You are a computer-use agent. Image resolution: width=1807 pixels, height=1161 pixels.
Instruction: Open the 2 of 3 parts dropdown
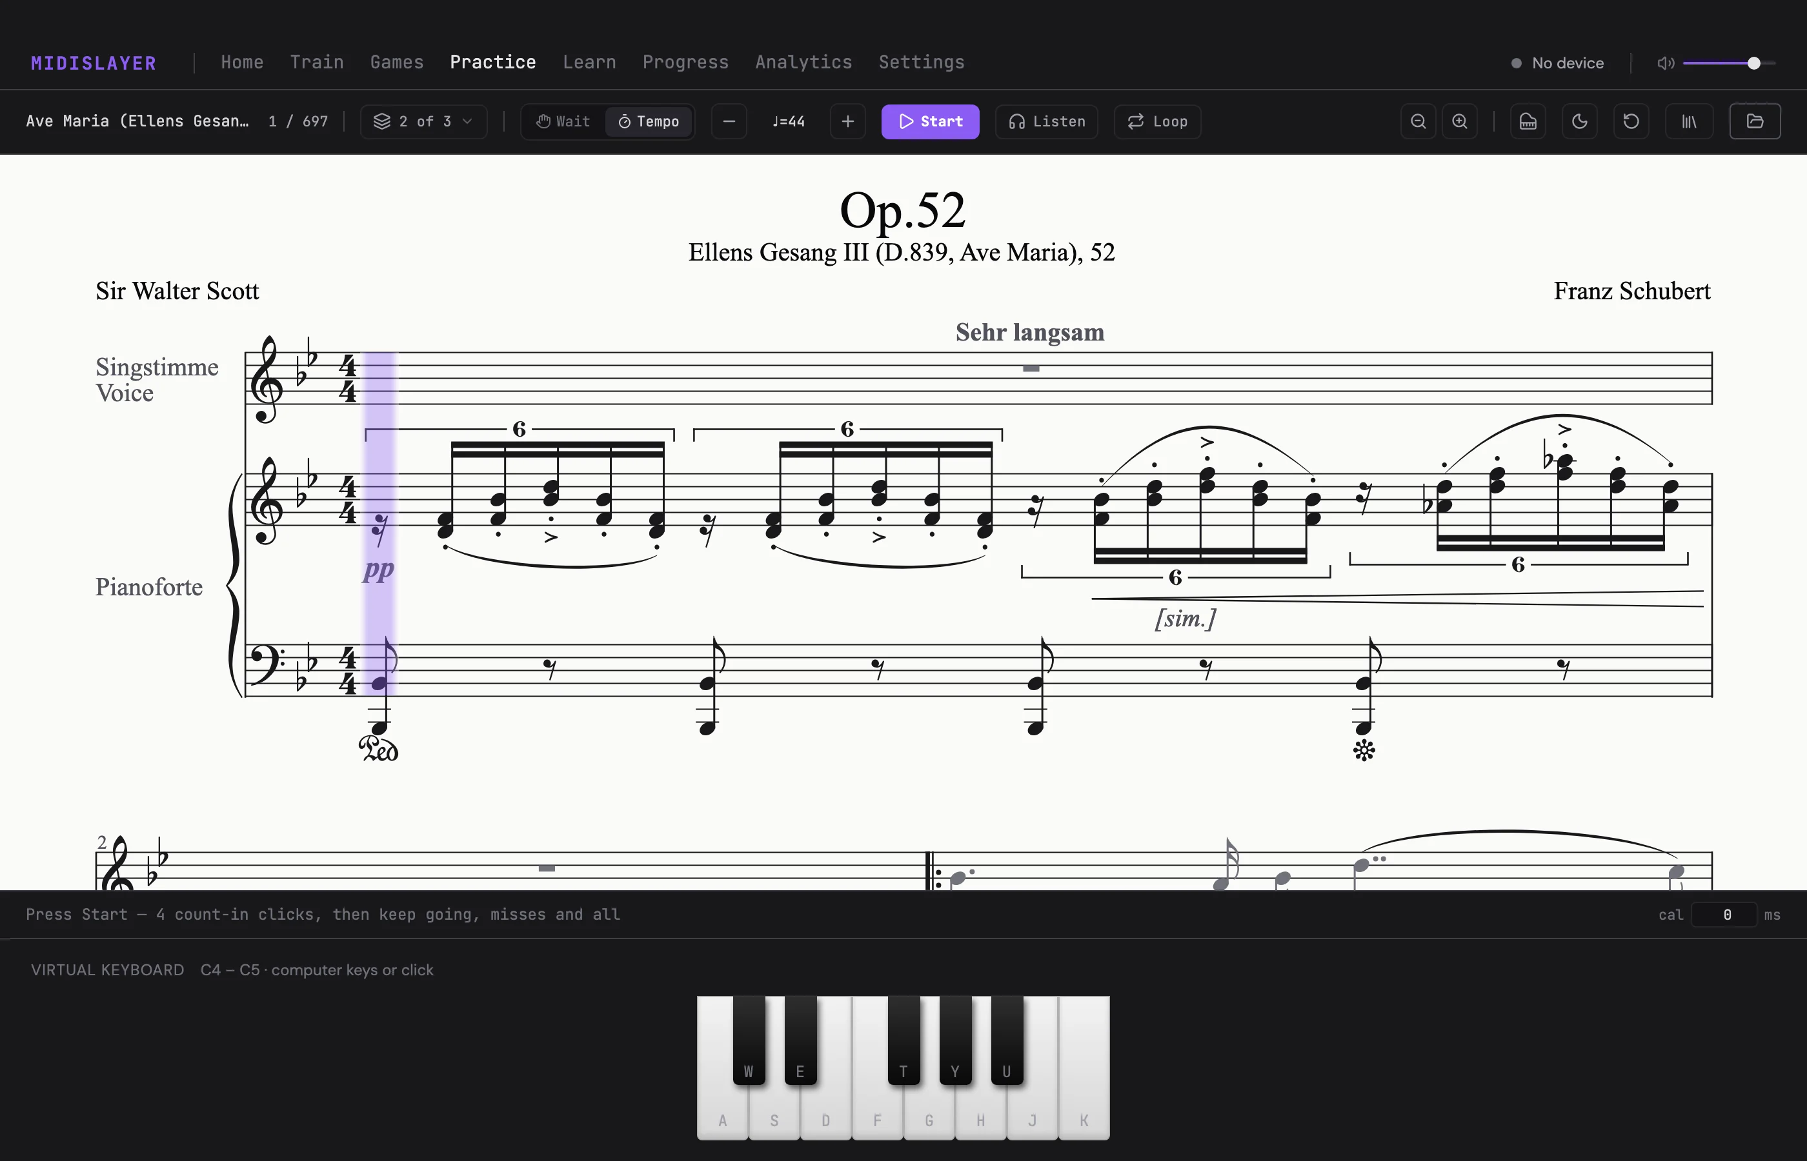[x=423, y=121]
